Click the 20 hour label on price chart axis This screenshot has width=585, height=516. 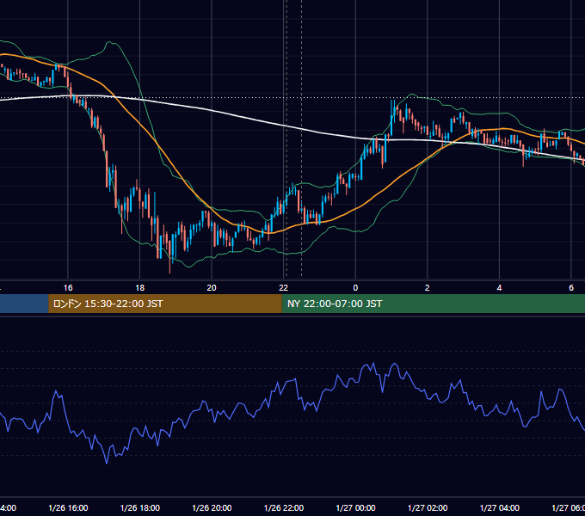click(x=212, y=288)
